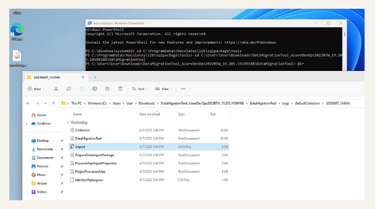Close the 20230607_134346 tab

83,77
